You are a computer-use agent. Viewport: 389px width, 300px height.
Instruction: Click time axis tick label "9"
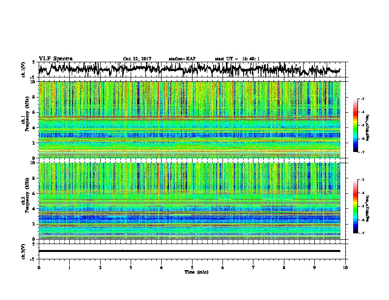pos(314,268)
